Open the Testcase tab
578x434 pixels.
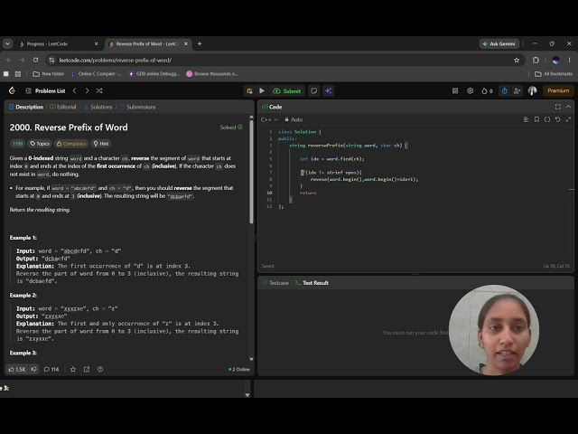click(275, 283)
